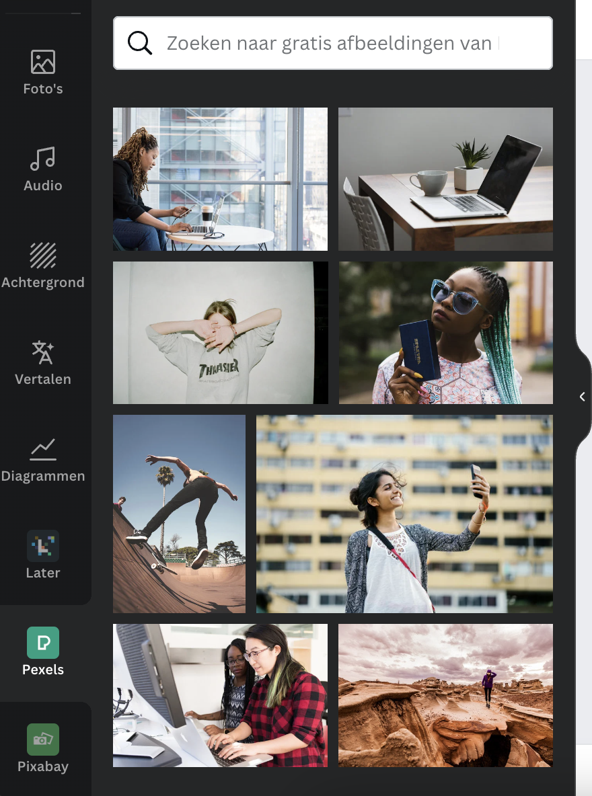Open the Foto's panel icon
Image resolution: width=592 pixels, height=796 pixels.
pos(42,62)
